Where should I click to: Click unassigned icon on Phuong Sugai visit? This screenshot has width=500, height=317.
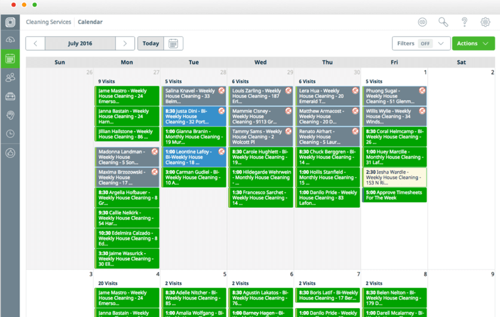[x=422, y=91]
